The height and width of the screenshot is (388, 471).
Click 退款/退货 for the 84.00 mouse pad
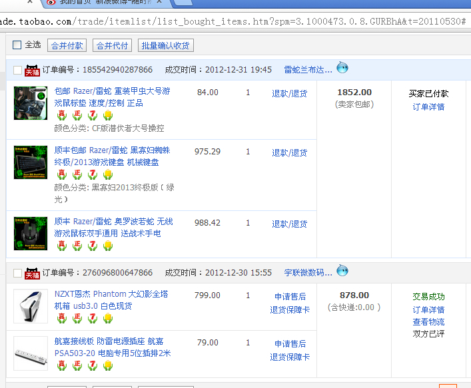click(x=290, y=94)
